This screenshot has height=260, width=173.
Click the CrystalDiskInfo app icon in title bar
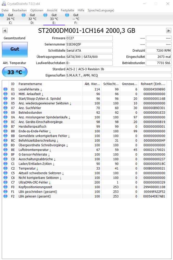4,4
